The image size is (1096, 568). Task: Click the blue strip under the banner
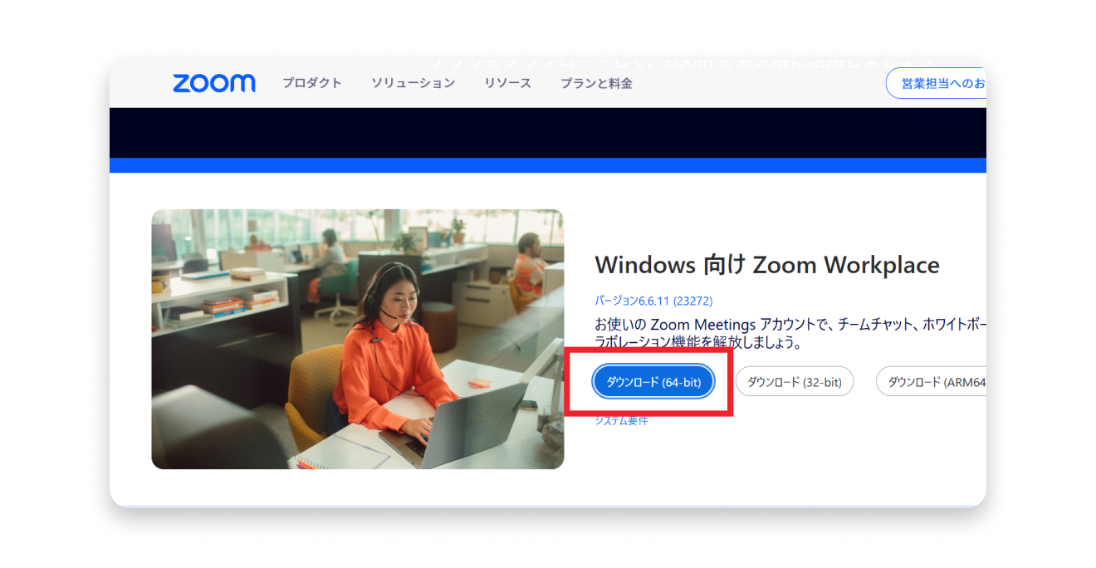pos(547,165)
